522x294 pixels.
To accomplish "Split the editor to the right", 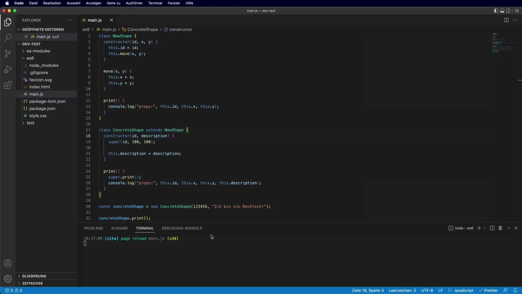I will pyautogui.click(x=506, y=20).
